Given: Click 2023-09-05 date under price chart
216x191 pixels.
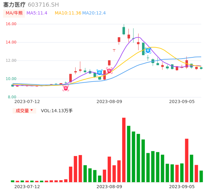Looking at the screenshot, I should pos(182,101).
